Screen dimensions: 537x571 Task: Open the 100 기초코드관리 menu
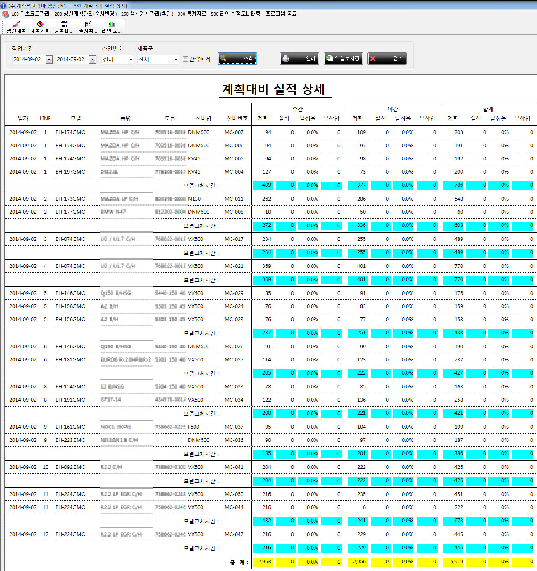[x=30, y=14]
